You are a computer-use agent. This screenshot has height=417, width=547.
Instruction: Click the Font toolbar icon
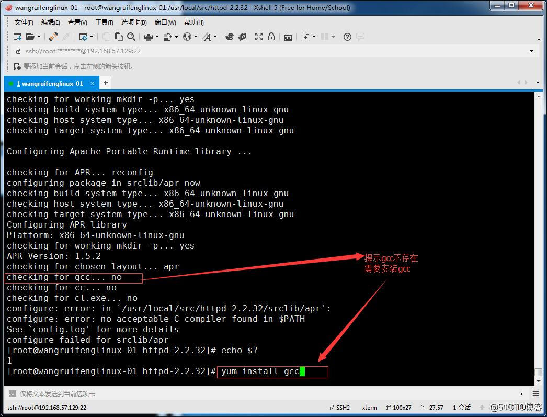pos(207,37)
